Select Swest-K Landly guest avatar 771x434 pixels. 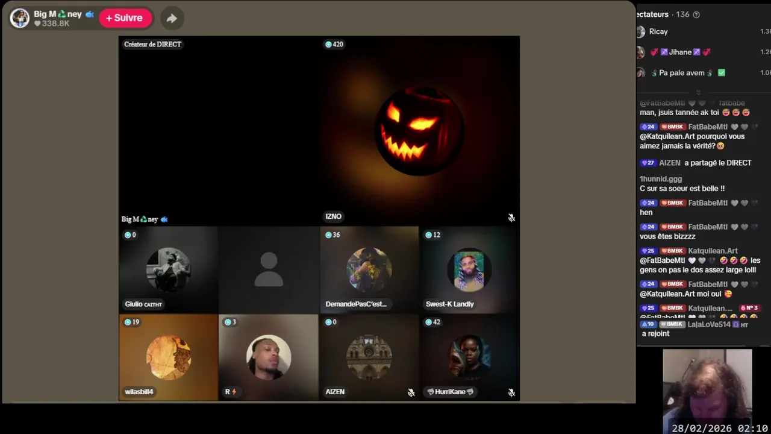(x=469, y=269)
